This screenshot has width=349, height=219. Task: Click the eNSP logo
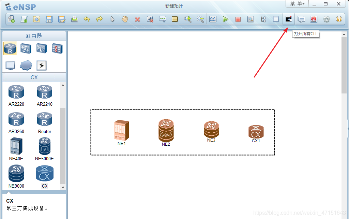click(x=20, y=7)
